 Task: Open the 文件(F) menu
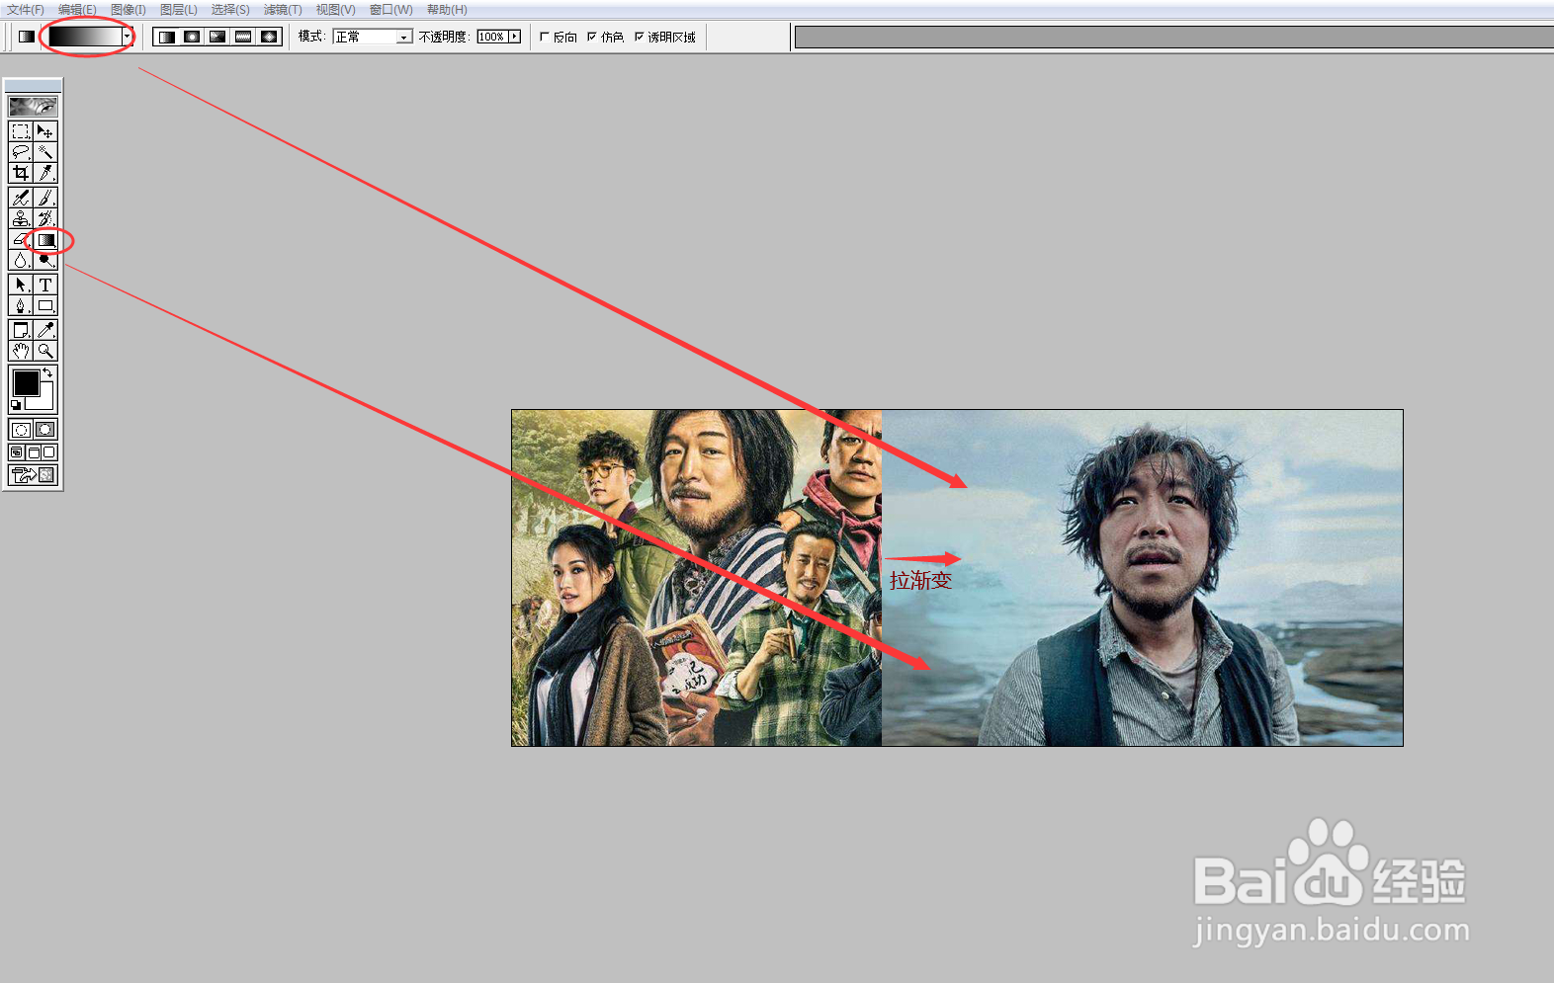pyautogui.click(x=26, y=10)
